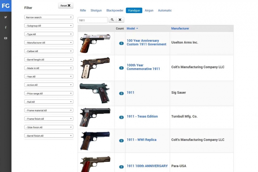258x172 pixels.
Task: Clear the search with the X button
Action: pyautogui.click(x=120, y=20)
